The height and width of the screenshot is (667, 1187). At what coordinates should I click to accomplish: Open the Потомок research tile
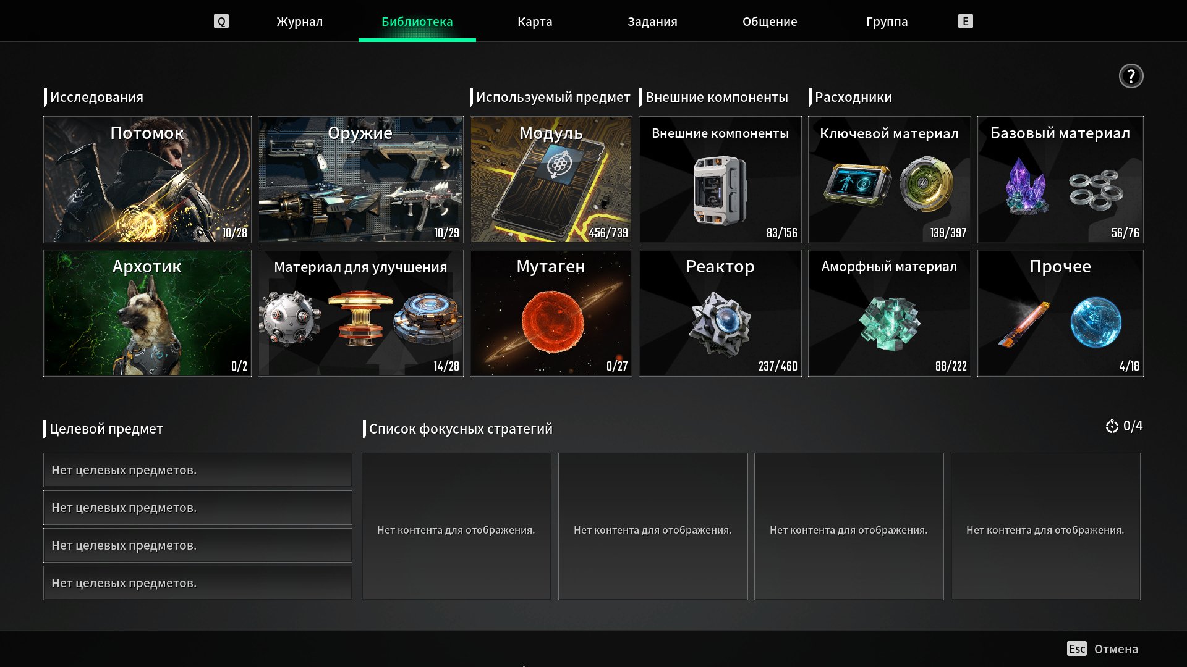pyautogui.click(x=147, y=180)
